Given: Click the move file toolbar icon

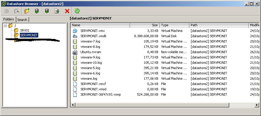Looking at the screenshot, I should (57, 11).
